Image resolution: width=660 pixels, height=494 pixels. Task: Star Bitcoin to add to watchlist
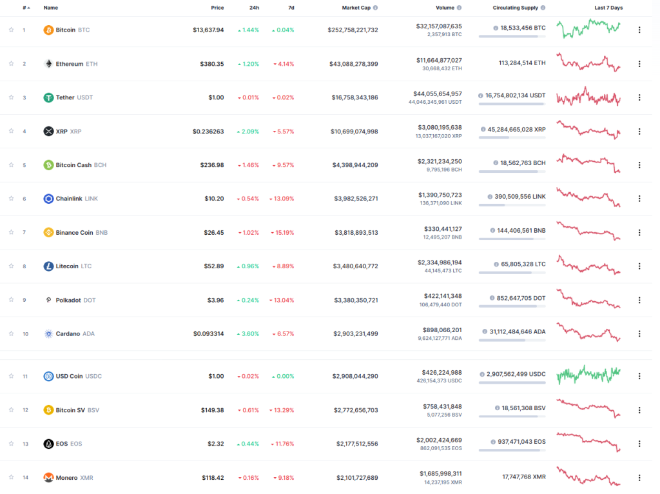coord(11,30)
